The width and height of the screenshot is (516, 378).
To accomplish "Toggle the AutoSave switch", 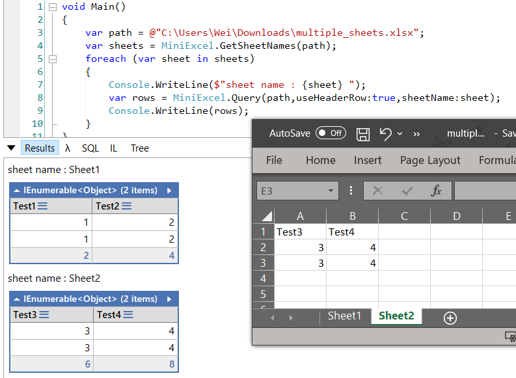I will tap(331, 133).
